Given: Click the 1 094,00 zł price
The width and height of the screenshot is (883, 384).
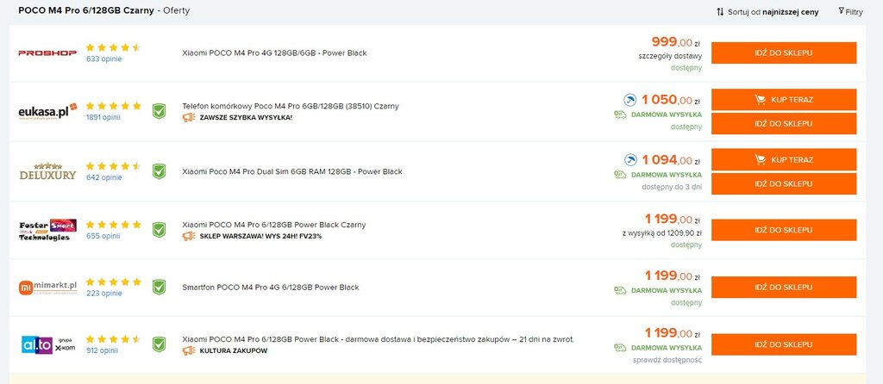Looking at the screenshot, I should point(671,160).
